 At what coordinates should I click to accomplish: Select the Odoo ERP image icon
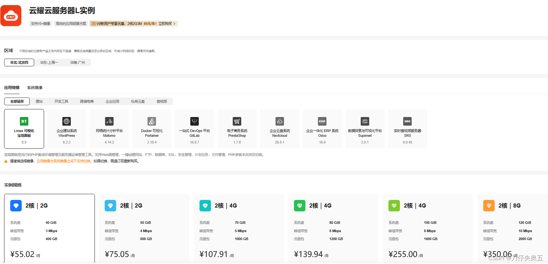click(x=322, y=121)
